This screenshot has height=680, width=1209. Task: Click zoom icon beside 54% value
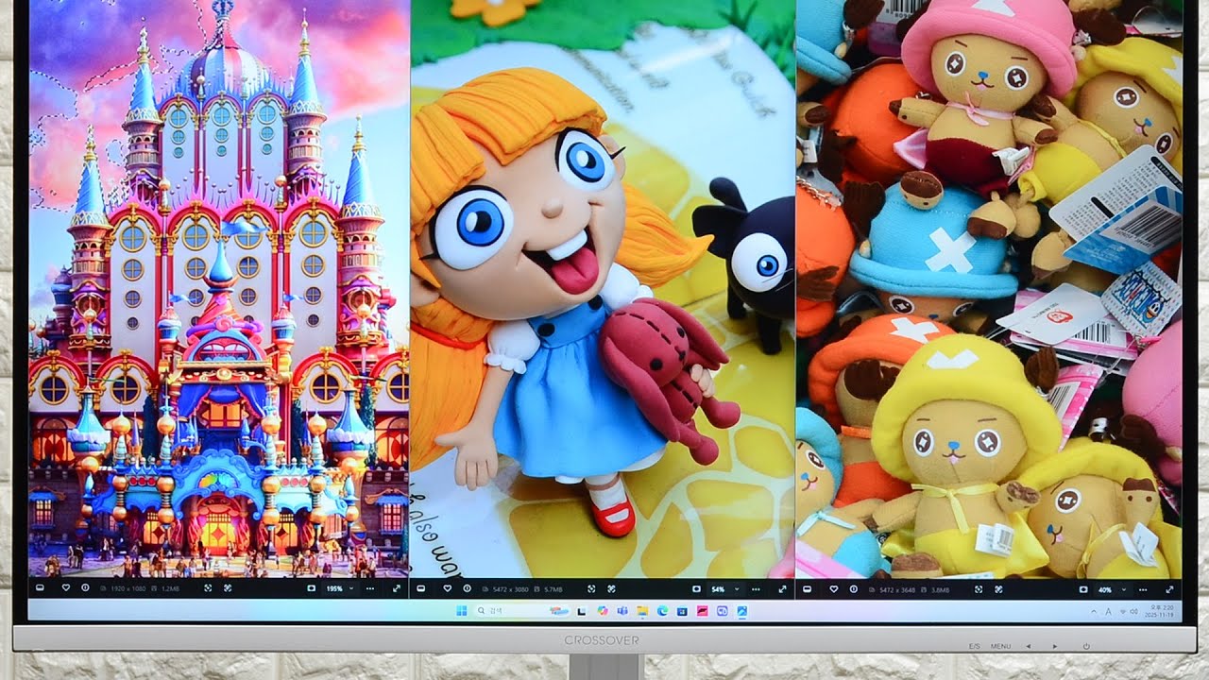click(696, 589)
